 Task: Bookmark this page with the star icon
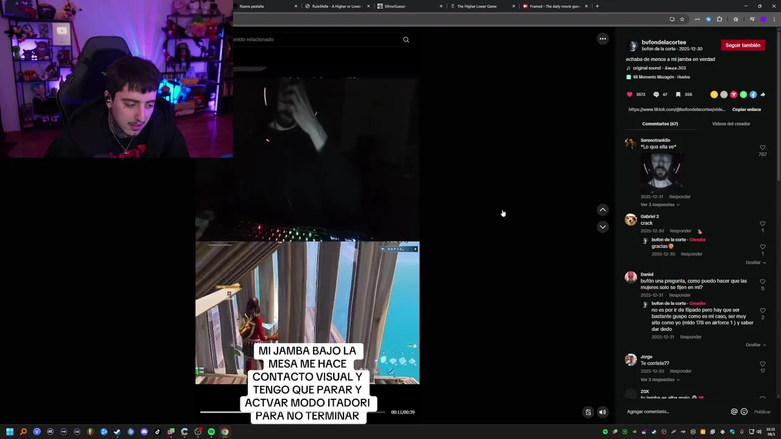[x=682, y=20]
